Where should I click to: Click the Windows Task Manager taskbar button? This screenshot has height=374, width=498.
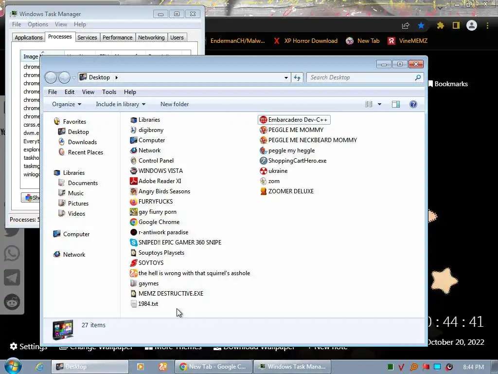coord(292,367)
